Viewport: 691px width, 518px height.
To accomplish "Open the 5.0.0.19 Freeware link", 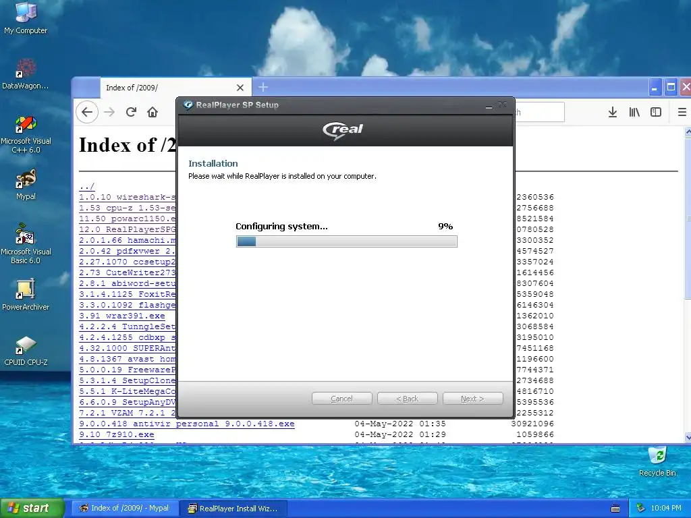I will pyautogui.click(x=128, y=370).
